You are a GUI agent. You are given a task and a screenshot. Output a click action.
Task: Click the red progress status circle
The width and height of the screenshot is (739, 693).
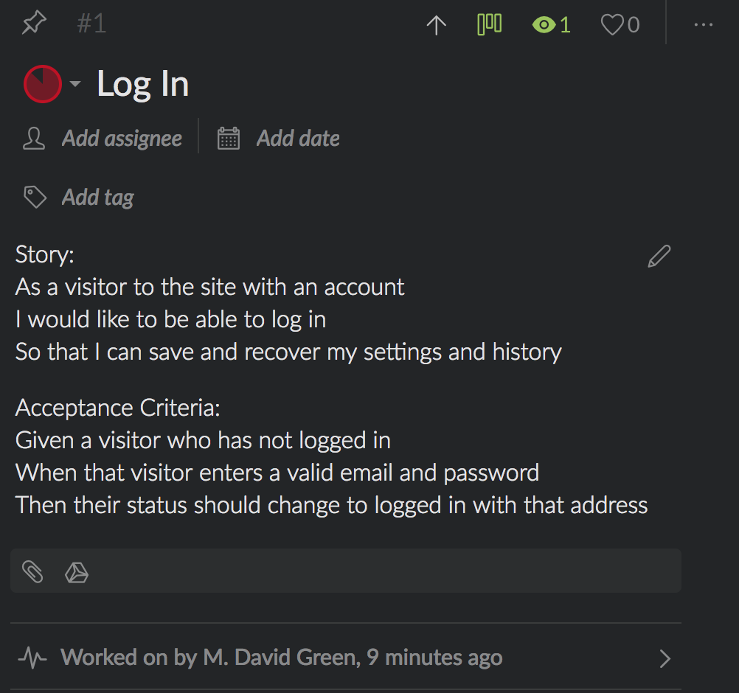(x=43, y=84)
